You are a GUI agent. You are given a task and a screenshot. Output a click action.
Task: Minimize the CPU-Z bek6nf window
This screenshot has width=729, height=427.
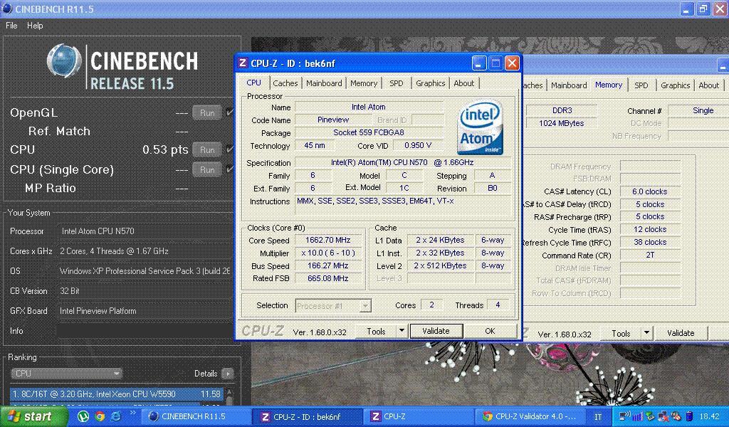(479, 63)
